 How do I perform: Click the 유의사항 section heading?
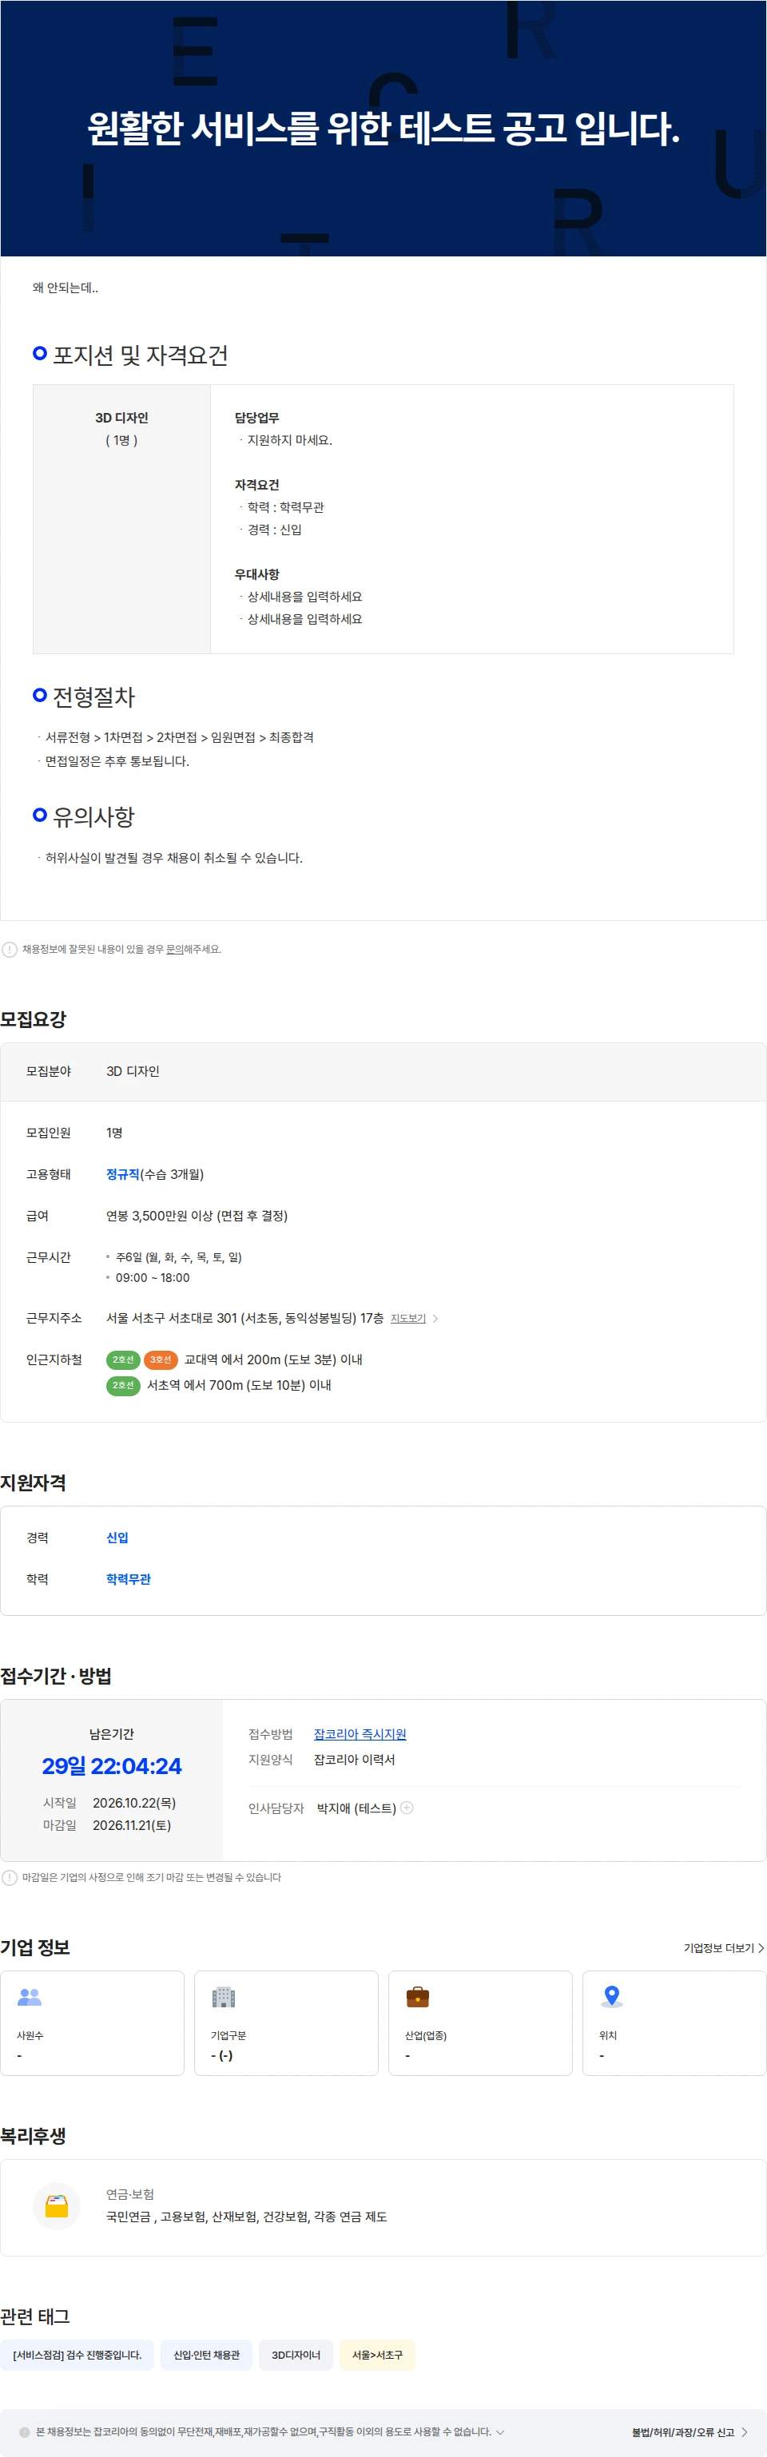pyautogui.click(x=93, y=817)
